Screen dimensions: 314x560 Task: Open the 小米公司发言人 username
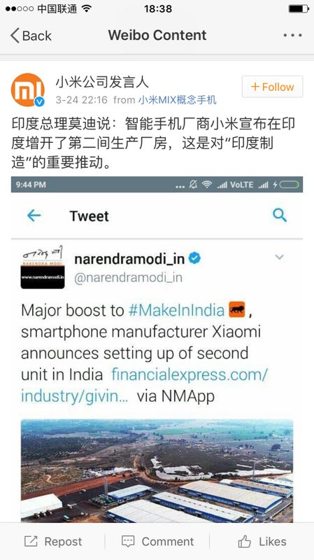tap(101, 83)
